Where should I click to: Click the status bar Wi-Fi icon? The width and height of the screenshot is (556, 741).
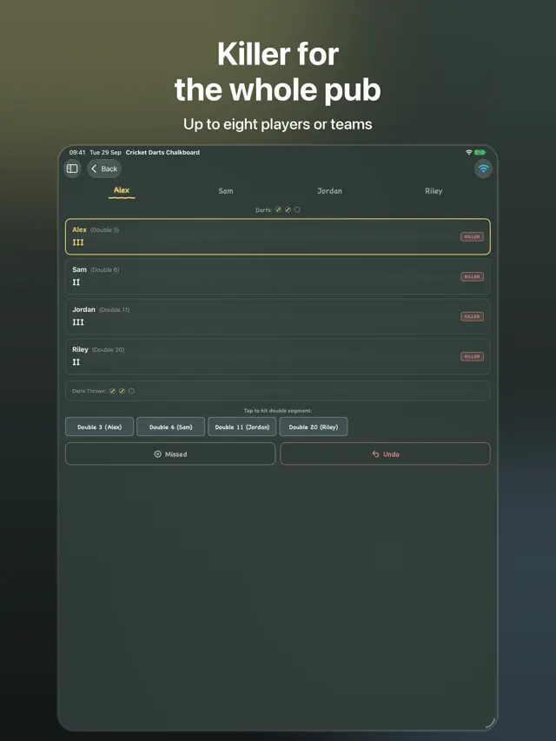468,152
